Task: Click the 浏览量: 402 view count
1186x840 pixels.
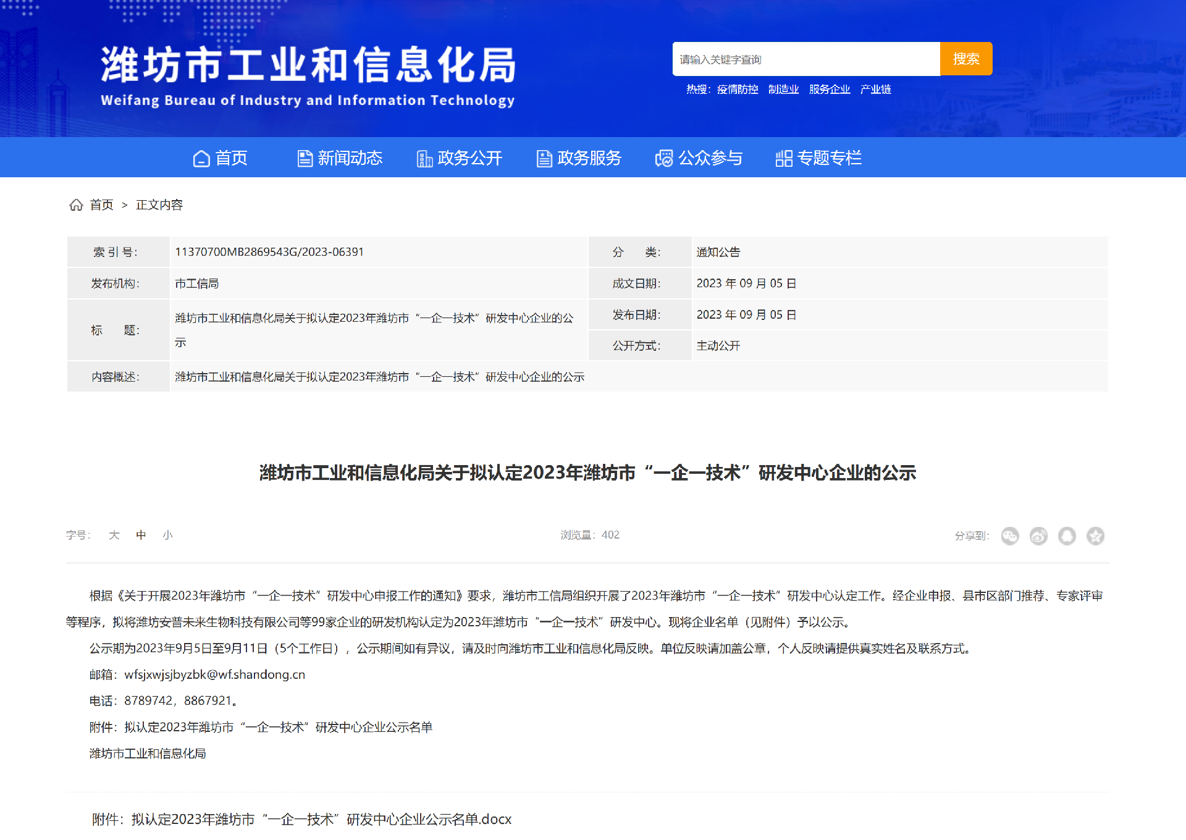Action: 590,535
